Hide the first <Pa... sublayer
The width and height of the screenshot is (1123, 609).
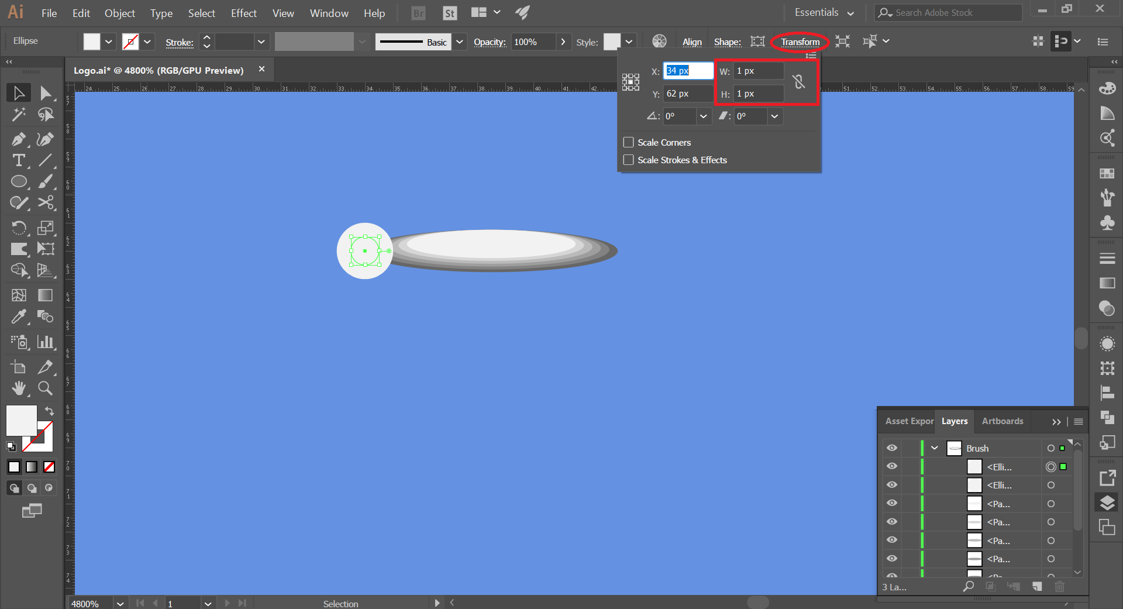coord(892,503)
